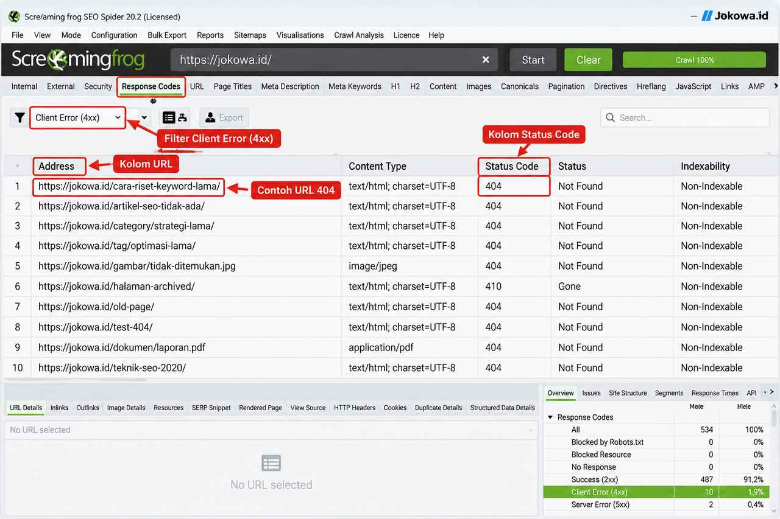Switch to tree view icon
780x519 pixels.
[183, 118]
